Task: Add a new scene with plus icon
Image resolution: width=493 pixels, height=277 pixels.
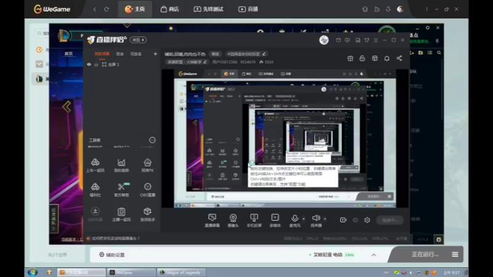Action: [x=155, y=54]
